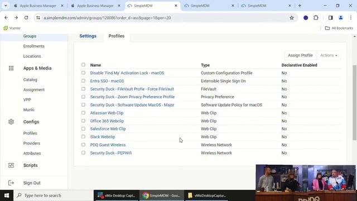
Task: Check the Disable 'Find My' Activation Lock row
Action: click(83, 73)
